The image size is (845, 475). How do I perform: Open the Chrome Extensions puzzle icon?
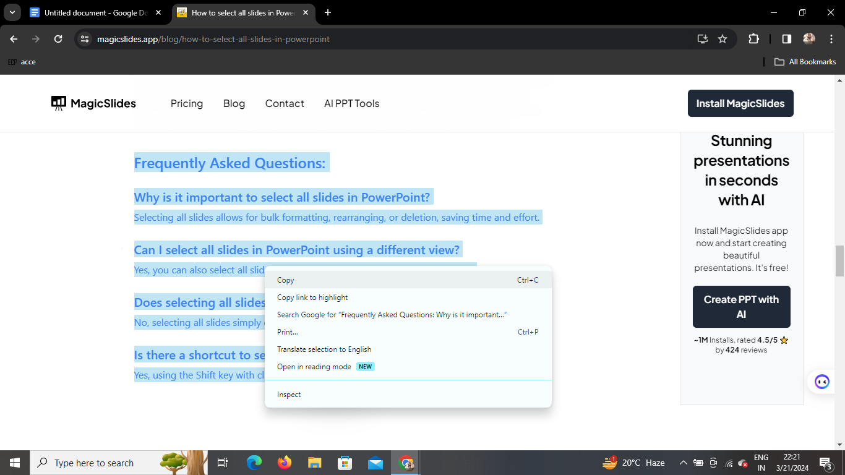pos(753,39)
